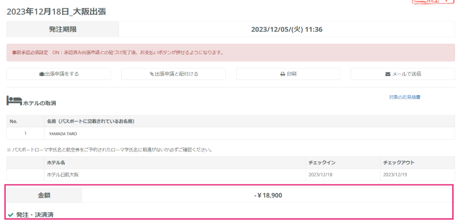Click the red stamp icon at top right
This screenshot has width=462, height=224.
[433, 2]
